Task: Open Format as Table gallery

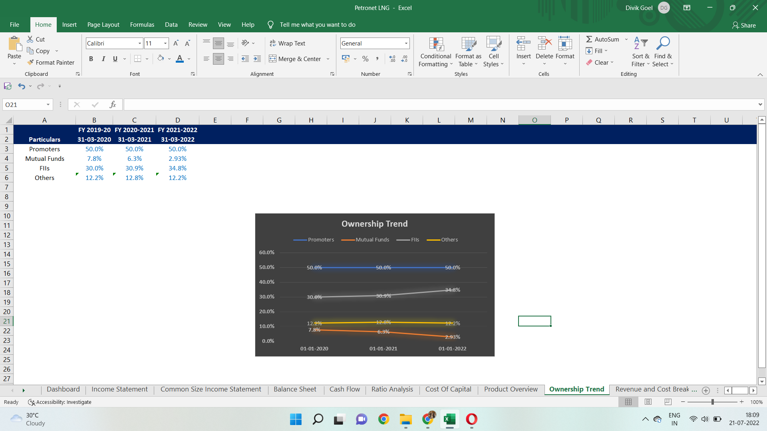Action: (x=468, y=52)
